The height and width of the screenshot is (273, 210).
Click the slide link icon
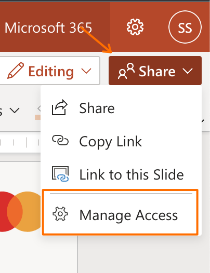pos(60,174)
